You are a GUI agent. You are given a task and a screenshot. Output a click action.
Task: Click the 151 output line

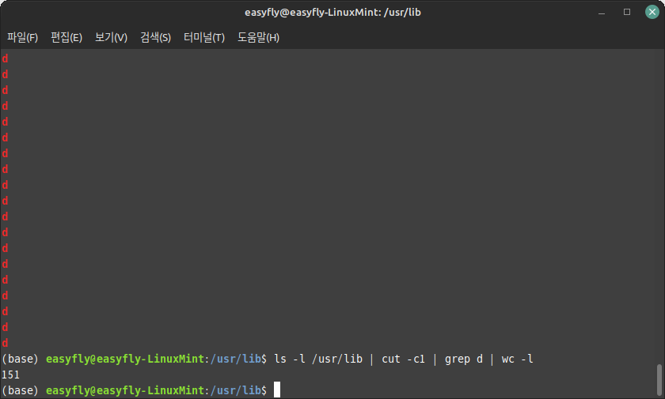[10, 375]
